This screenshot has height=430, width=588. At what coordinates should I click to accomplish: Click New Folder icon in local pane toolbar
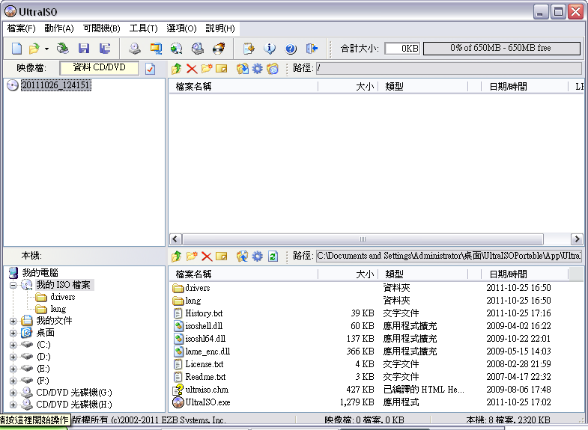(192, 257)
